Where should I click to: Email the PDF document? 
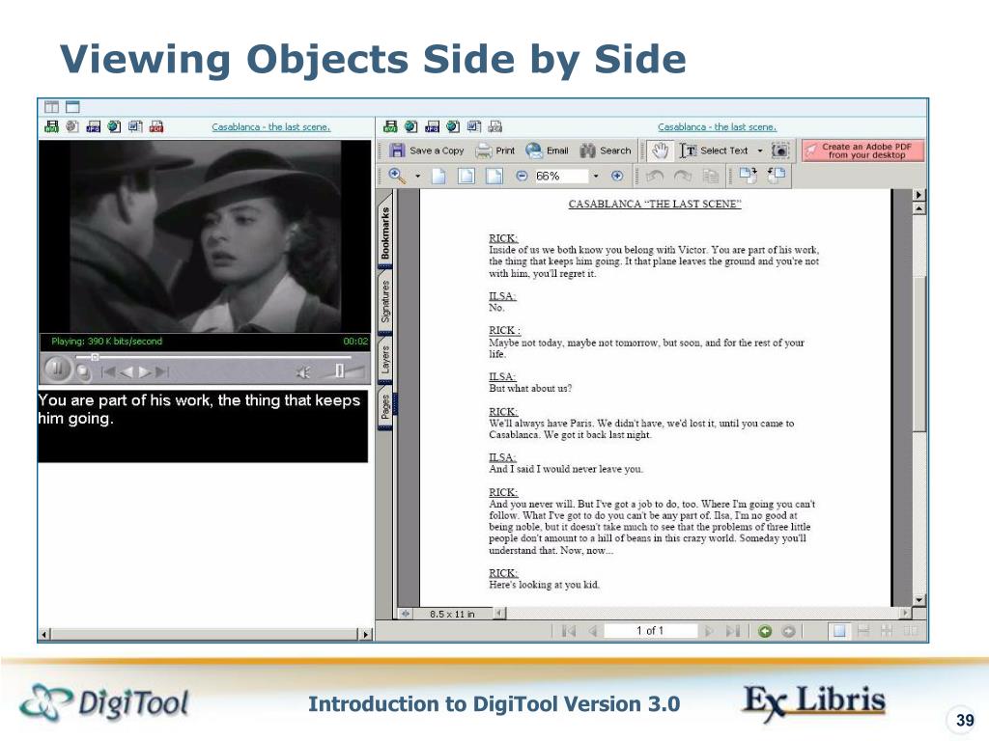(x=547, y=151)
